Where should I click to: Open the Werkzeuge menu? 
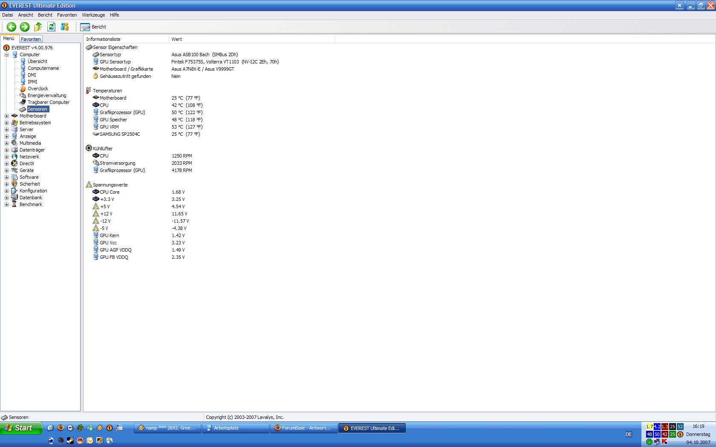pyautogui.click(x=93, y=15)
